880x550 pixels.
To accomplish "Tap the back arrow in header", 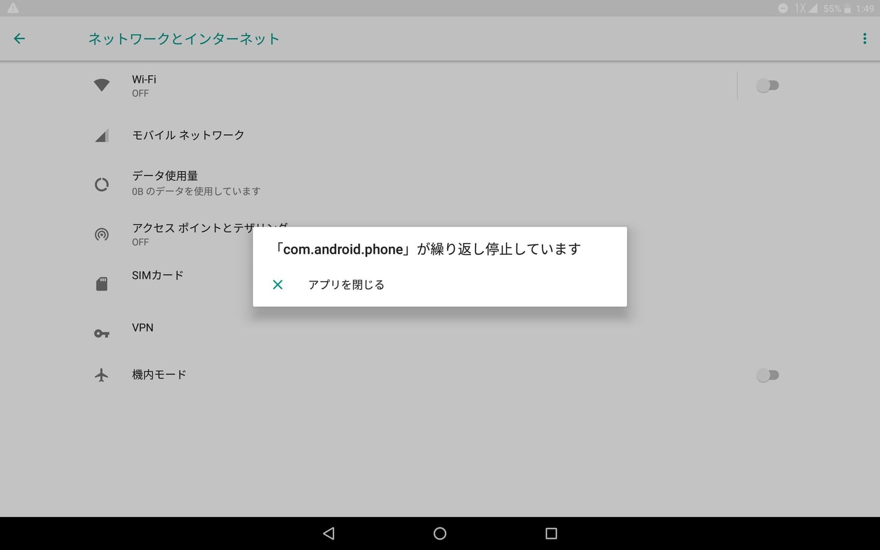I will [x=19, y=38].
